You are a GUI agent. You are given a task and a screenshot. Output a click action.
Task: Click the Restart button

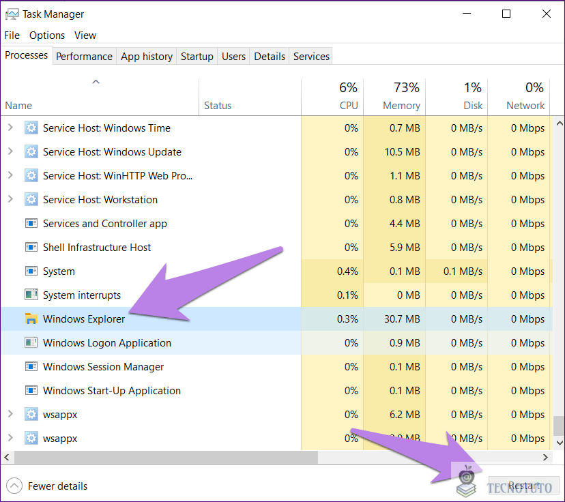point(523,486)
